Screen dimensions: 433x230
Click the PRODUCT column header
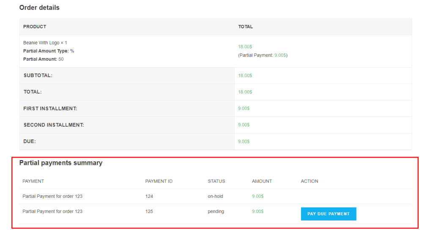(35, 27)
